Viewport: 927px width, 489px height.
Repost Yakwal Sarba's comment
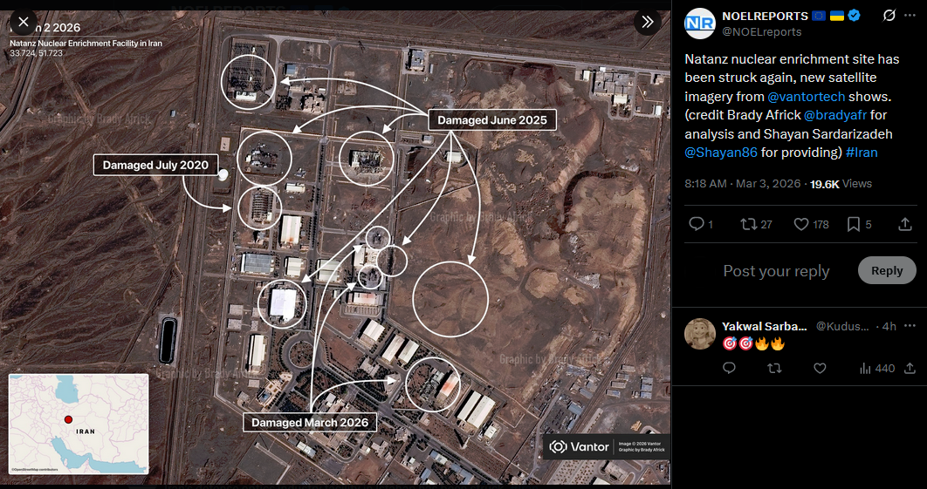774,368
